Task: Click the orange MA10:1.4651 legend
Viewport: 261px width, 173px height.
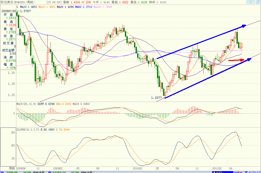Action: click(47, 7)
